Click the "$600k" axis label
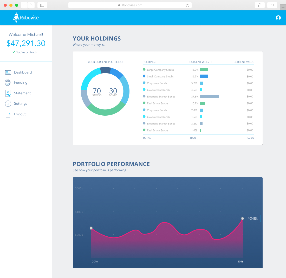Screen dimensions: 286x278 79,188
